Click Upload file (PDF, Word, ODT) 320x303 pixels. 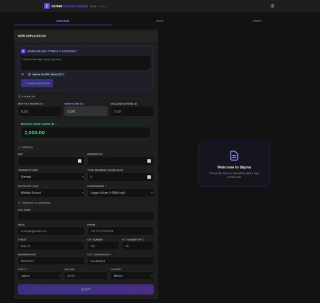[x=46, y=74]
